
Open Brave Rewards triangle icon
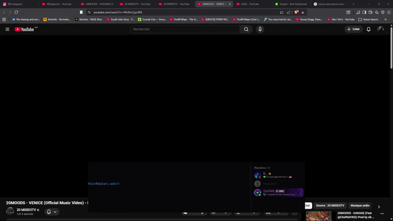point(303,12)
